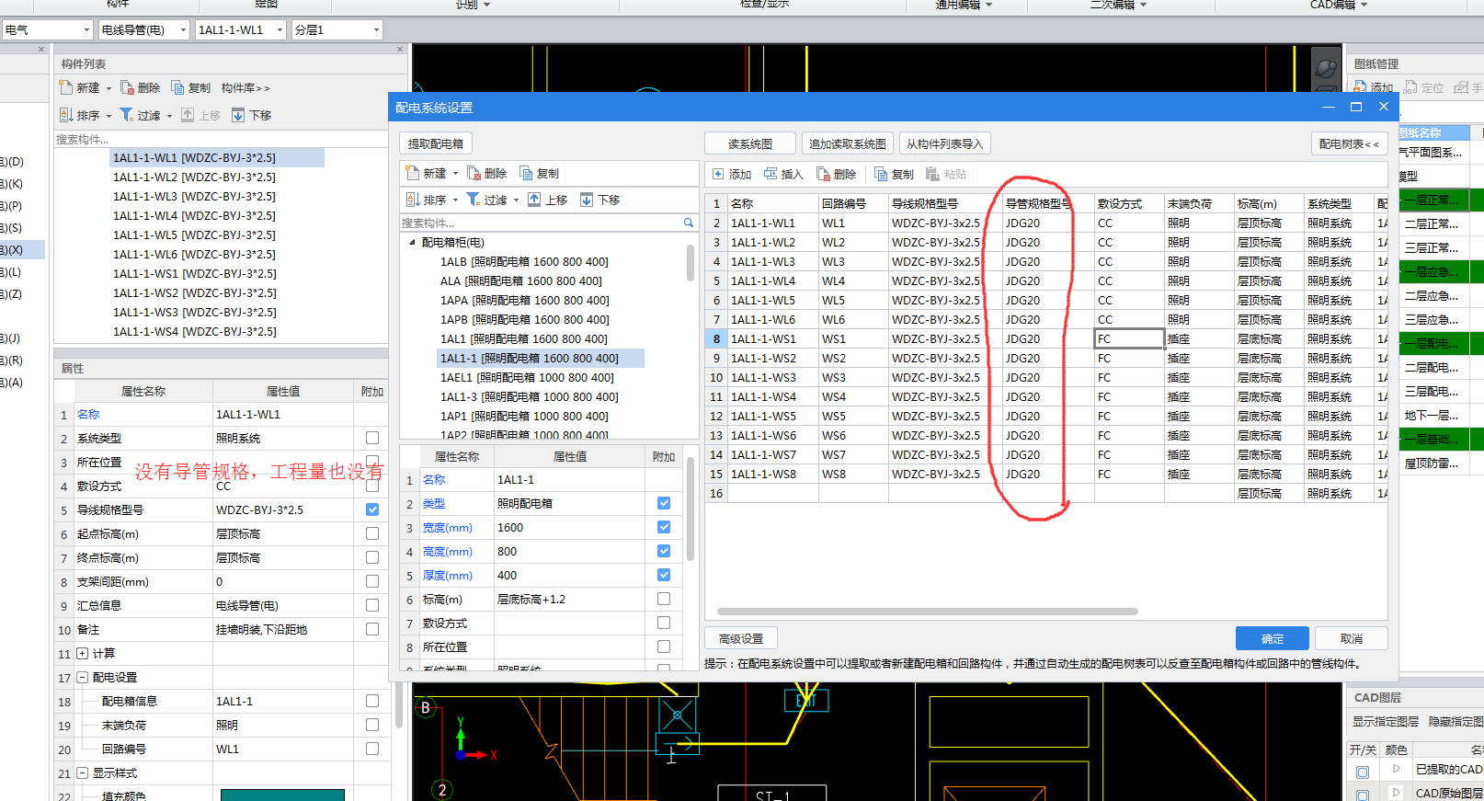The width and height of the screenshot is (1484, 801).
Task: Click 定位 icon in 图纸管理 panel
Action: [x=1410, y=87]
